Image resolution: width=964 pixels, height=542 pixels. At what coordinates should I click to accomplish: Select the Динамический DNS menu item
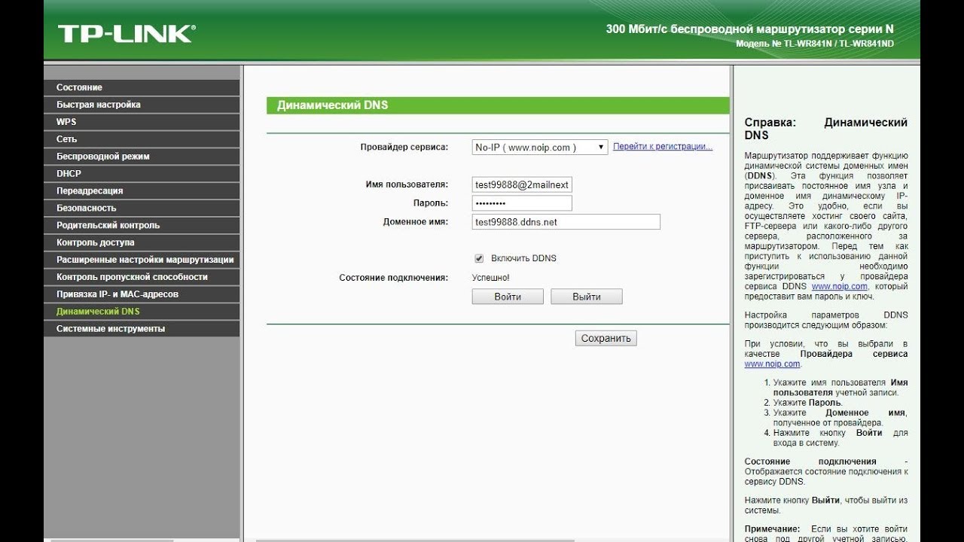pyautogui.click(x=142, y=312)
